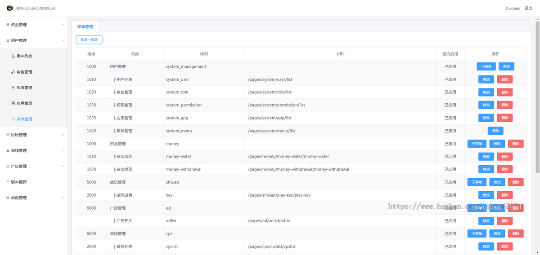Viewport: 540px width, 255px height.
Task: Click 修改 in the money row
Action: coord(497,144)
